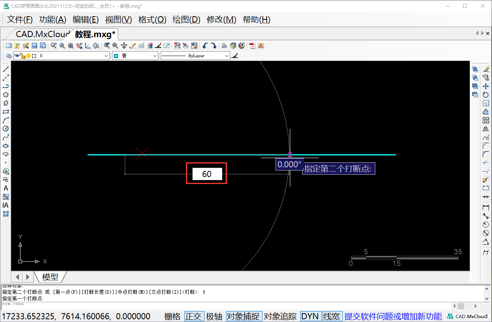This screenshot has height=322, width=492.
Task: Toggle 线宽 lineweight display
Action: [332, 316]
